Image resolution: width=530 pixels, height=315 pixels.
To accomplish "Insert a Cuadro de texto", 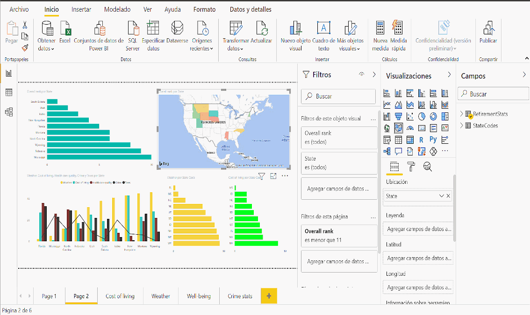I will point(323,36).
